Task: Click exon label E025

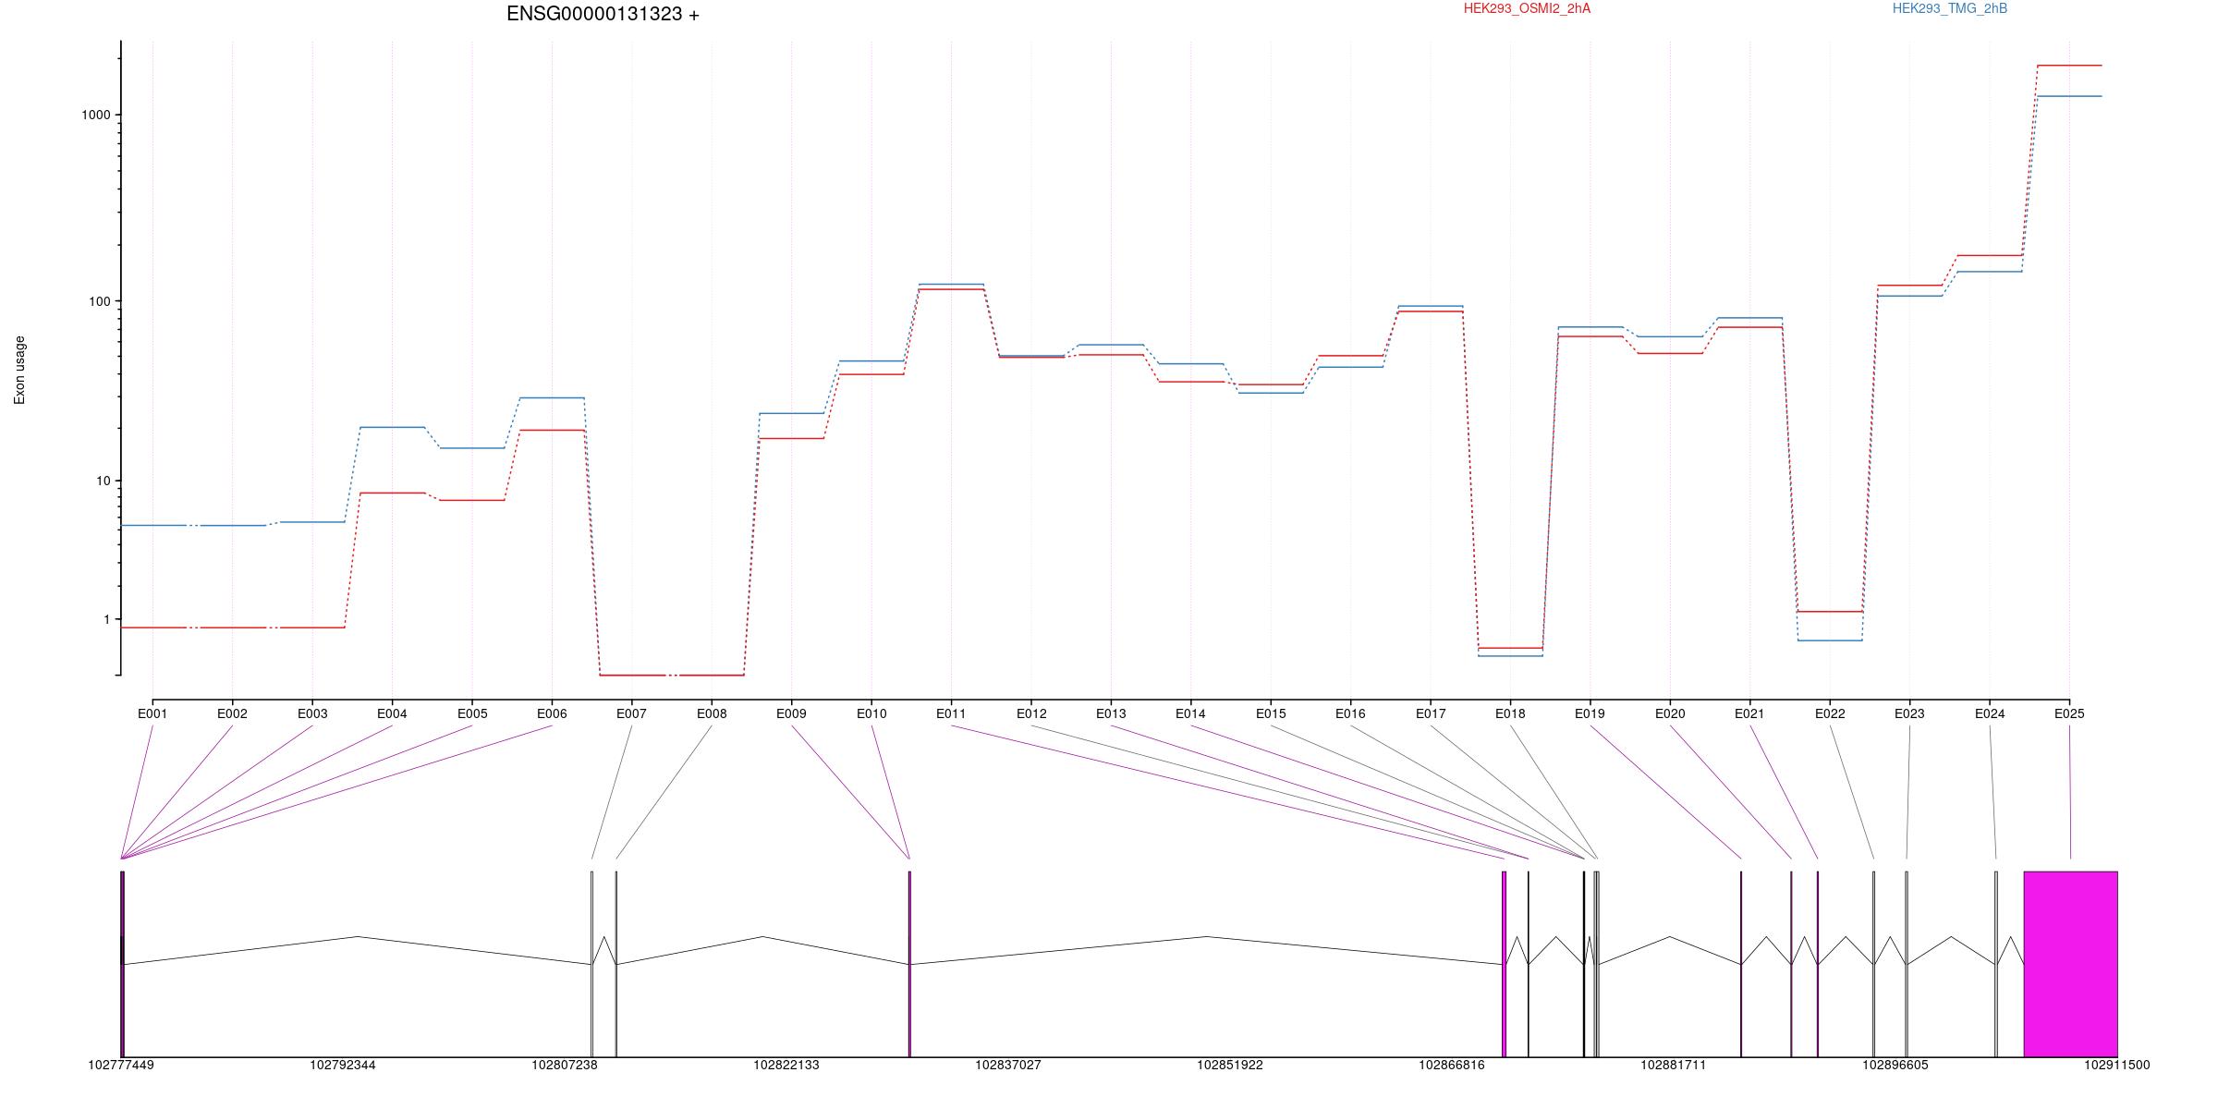Action: tap(2069, 713)
